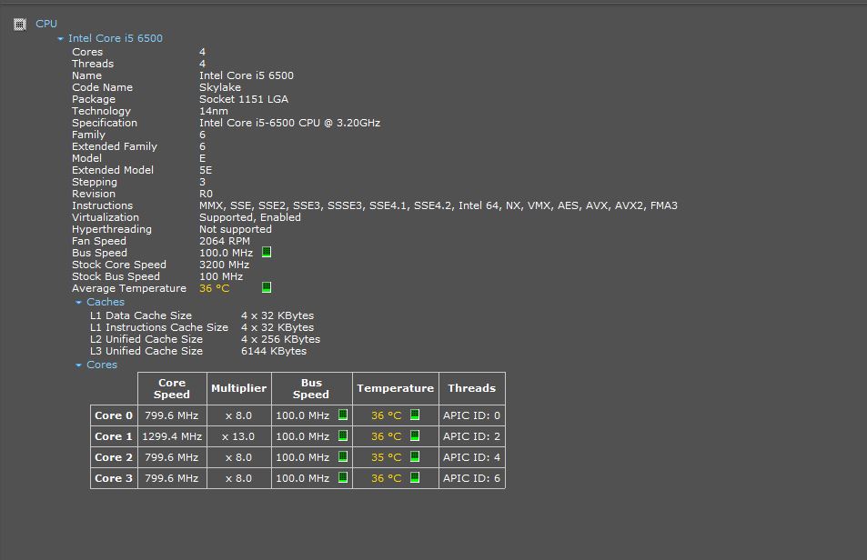Viewport: 867px width, 560px height.
Task: Toggle Core 3 bus speed graph icon
Action: click(x=343, y=477)
